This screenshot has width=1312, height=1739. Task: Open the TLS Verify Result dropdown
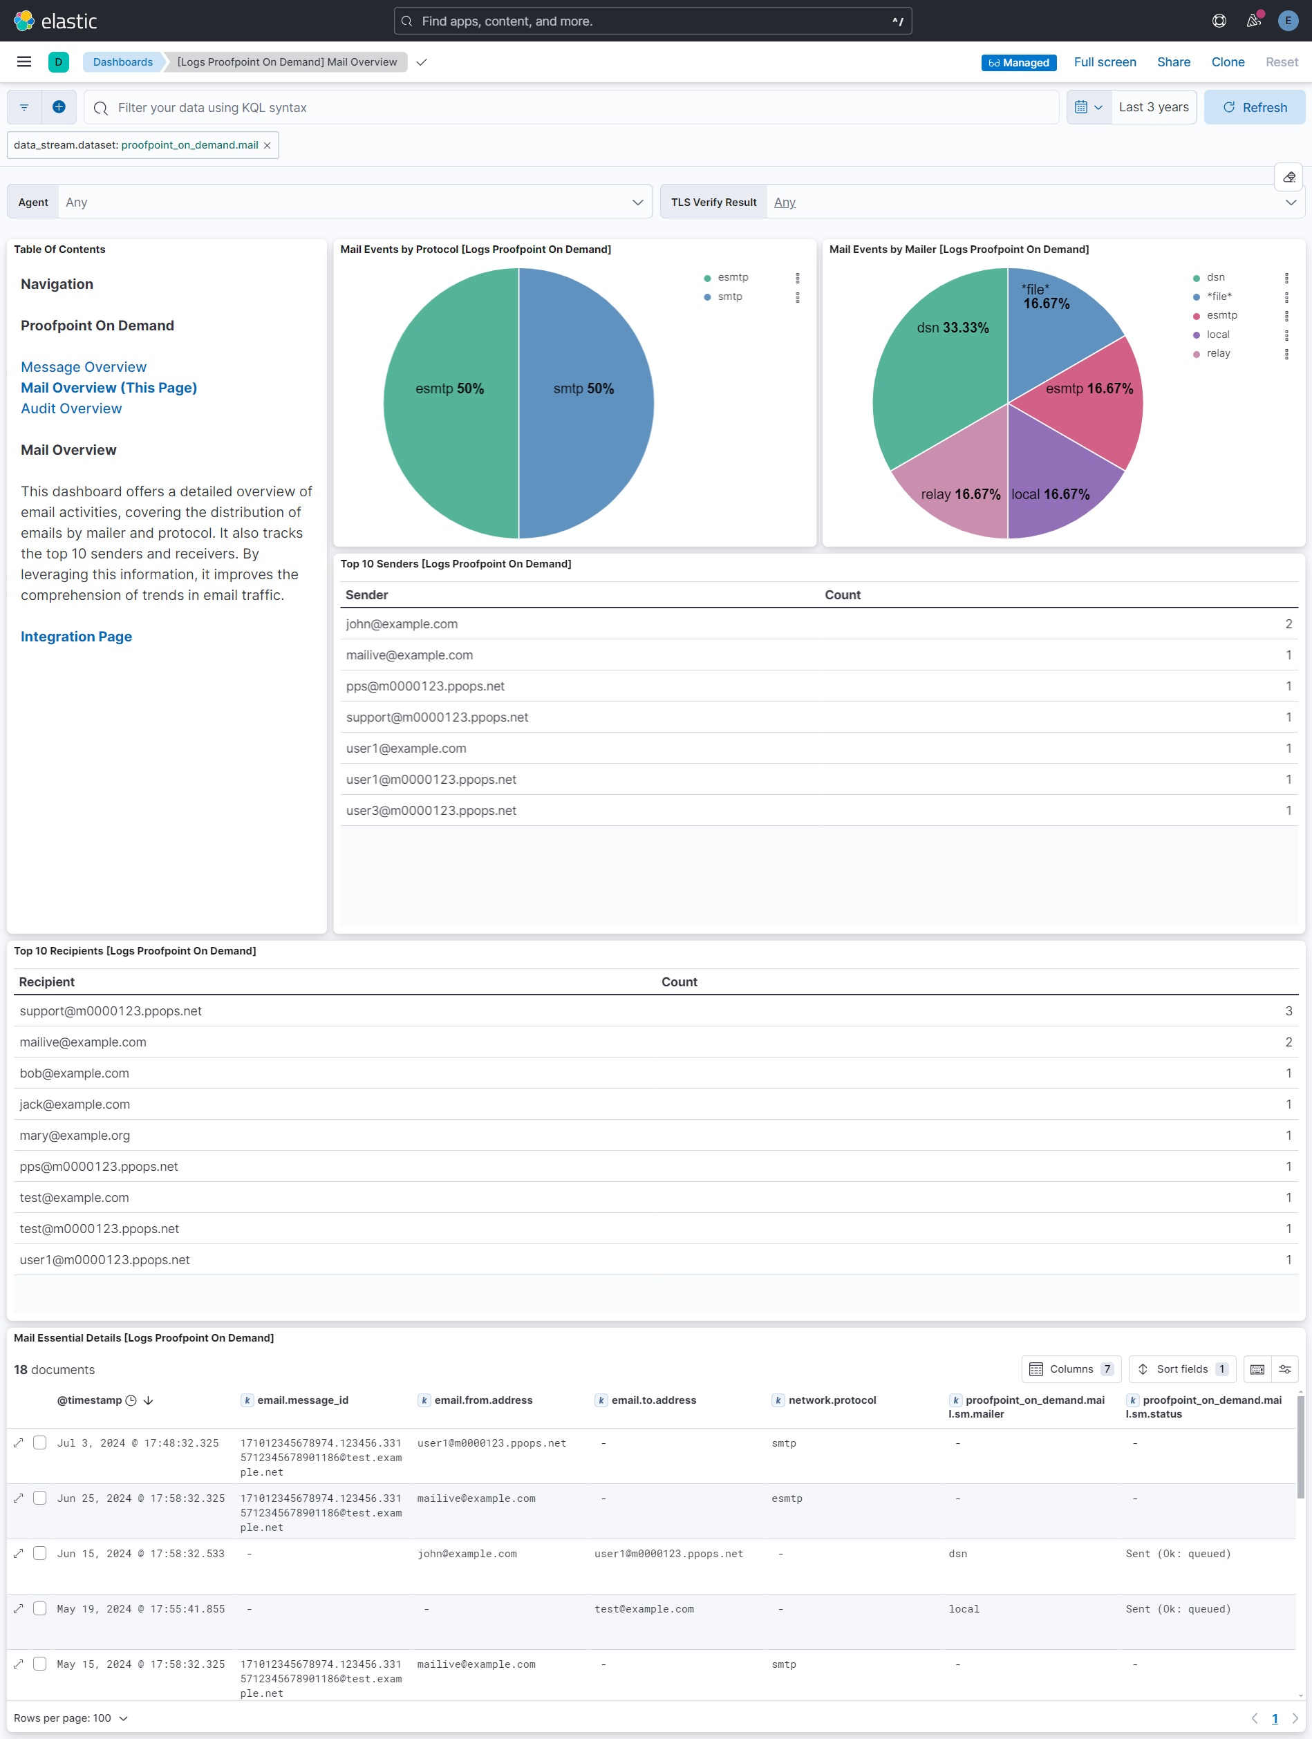tap(1035, 202)
